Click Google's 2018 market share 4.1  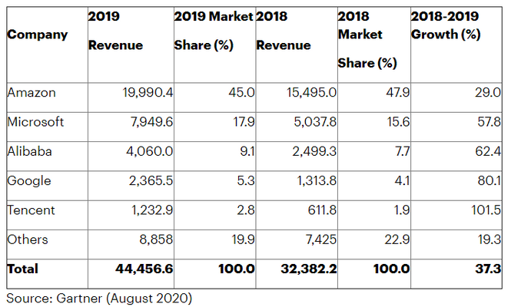[x=402, y=180]
